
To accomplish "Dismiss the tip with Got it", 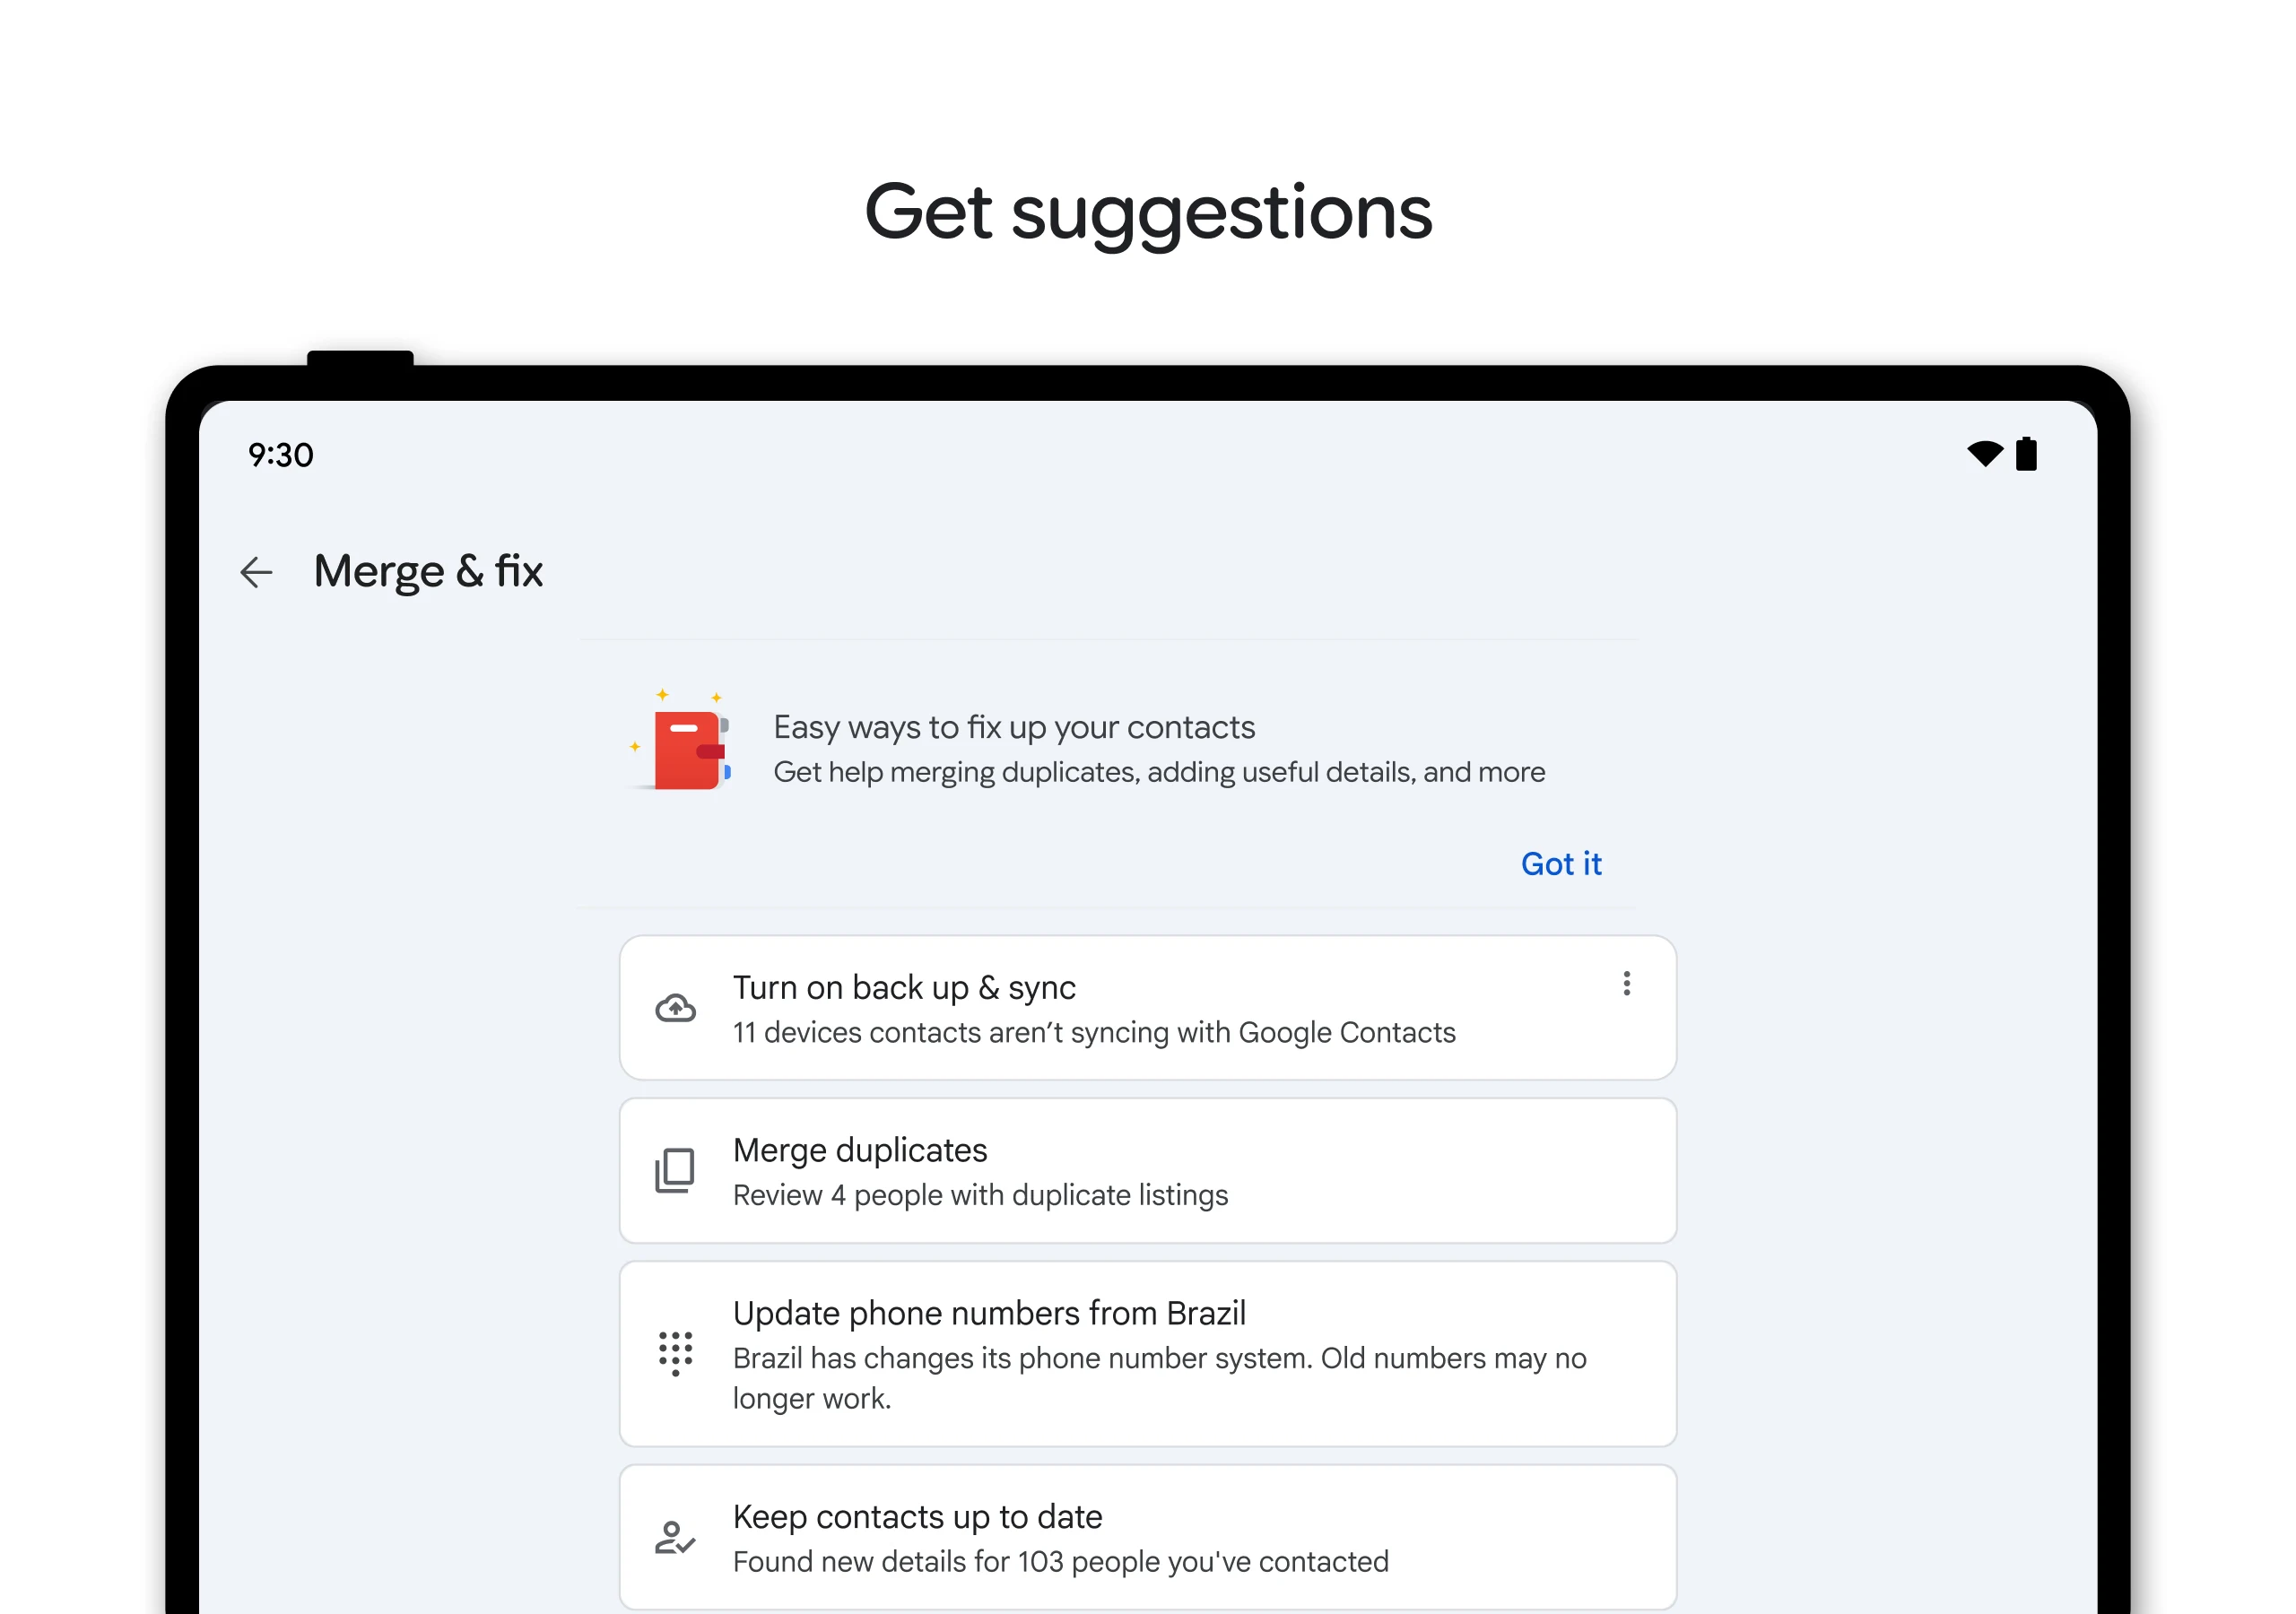I will [1560, 864].
